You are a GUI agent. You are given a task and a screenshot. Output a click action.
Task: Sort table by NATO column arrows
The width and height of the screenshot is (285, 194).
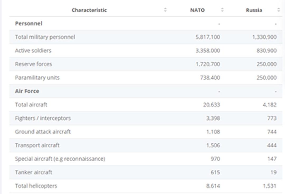(x=222, y=10)
